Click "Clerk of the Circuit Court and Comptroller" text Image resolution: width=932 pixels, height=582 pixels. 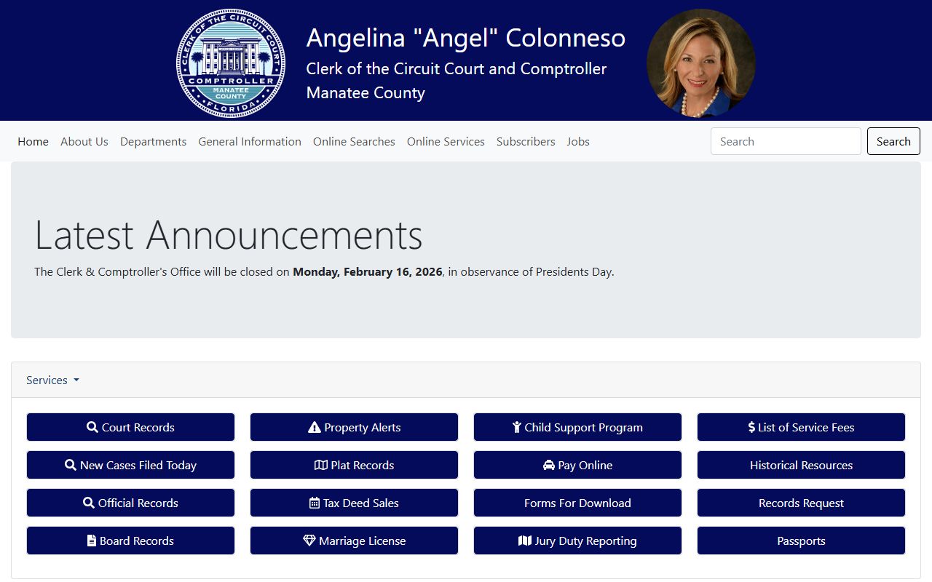tap(457, 68)
